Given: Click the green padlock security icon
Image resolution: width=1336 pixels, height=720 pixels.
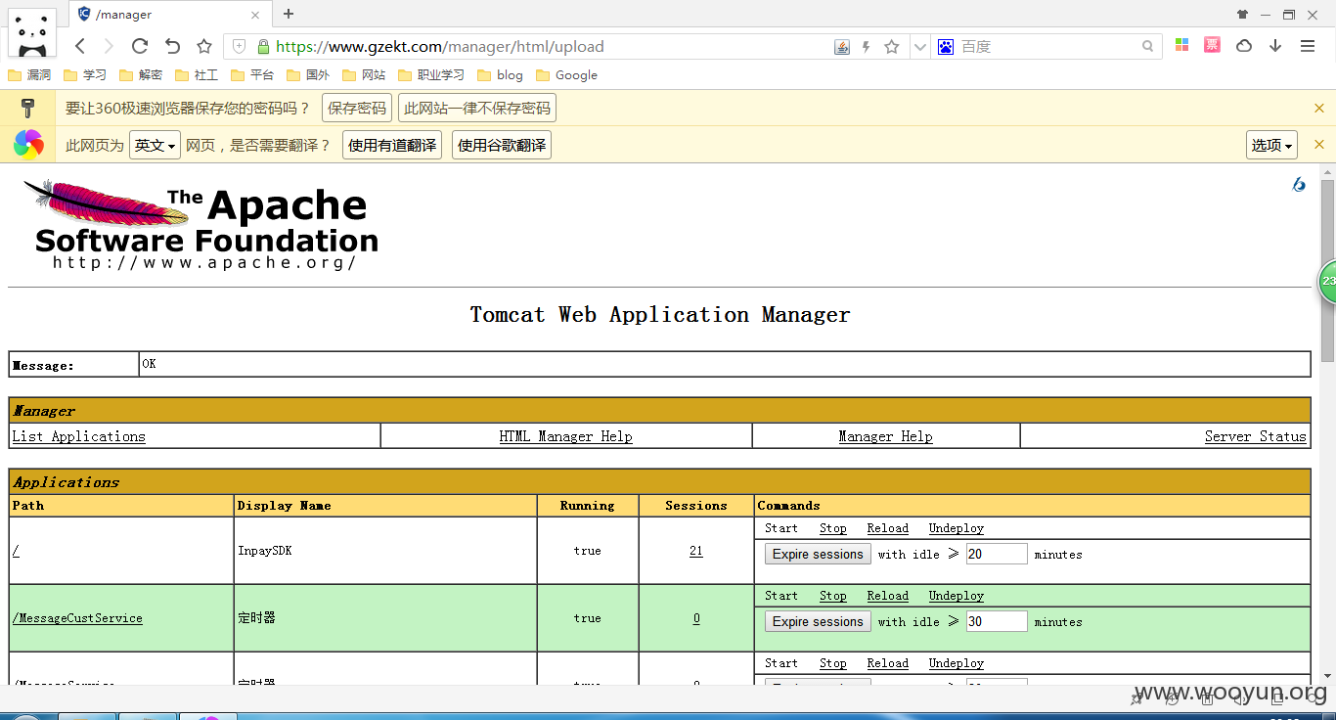Looking at the screenshot, I should pos(263,46).
